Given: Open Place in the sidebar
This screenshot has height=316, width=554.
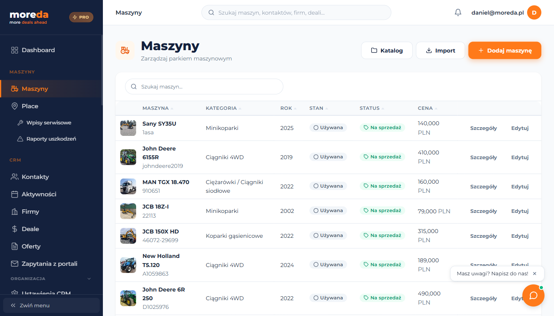Looking at the screenshot, I should pyautogui.click(x=51, y=106).
